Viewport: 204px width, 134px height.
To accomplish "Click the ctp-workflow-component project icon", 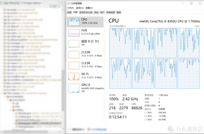I will 5,80.
